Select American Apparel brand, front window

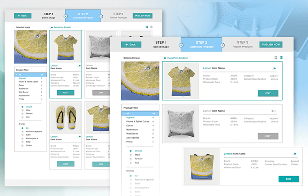[131, 180]
